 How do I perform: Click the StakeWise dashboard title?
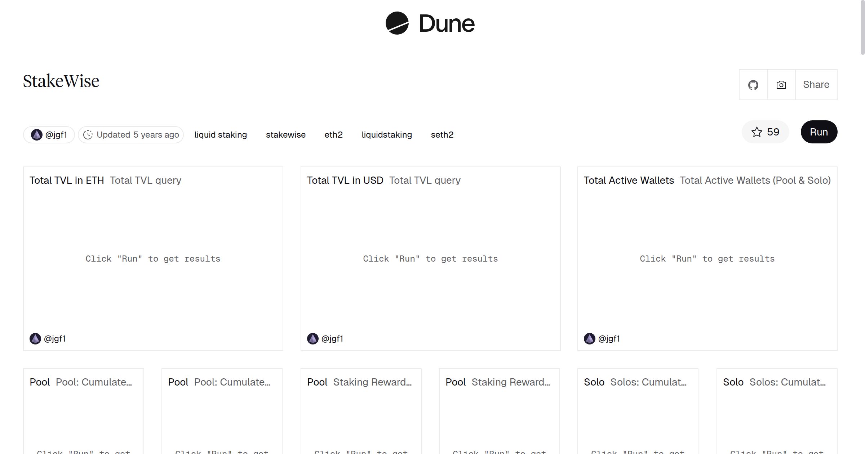[x=61, y=81]
